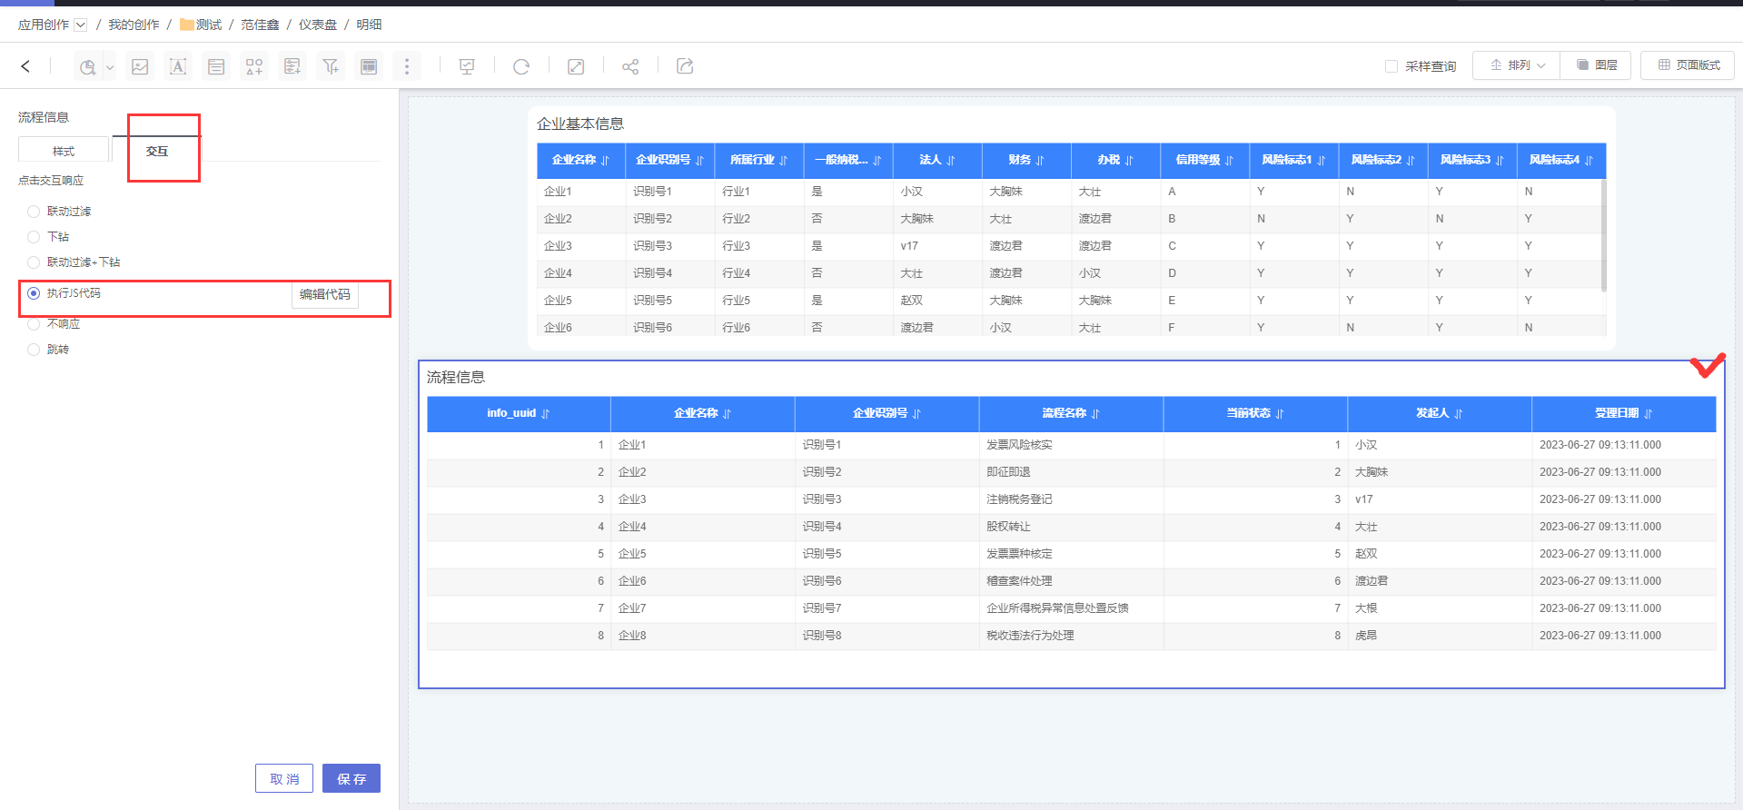The width and height of the screenshot is (1743, 810).
Task: Add a filter component
Action: coord(331,66)
